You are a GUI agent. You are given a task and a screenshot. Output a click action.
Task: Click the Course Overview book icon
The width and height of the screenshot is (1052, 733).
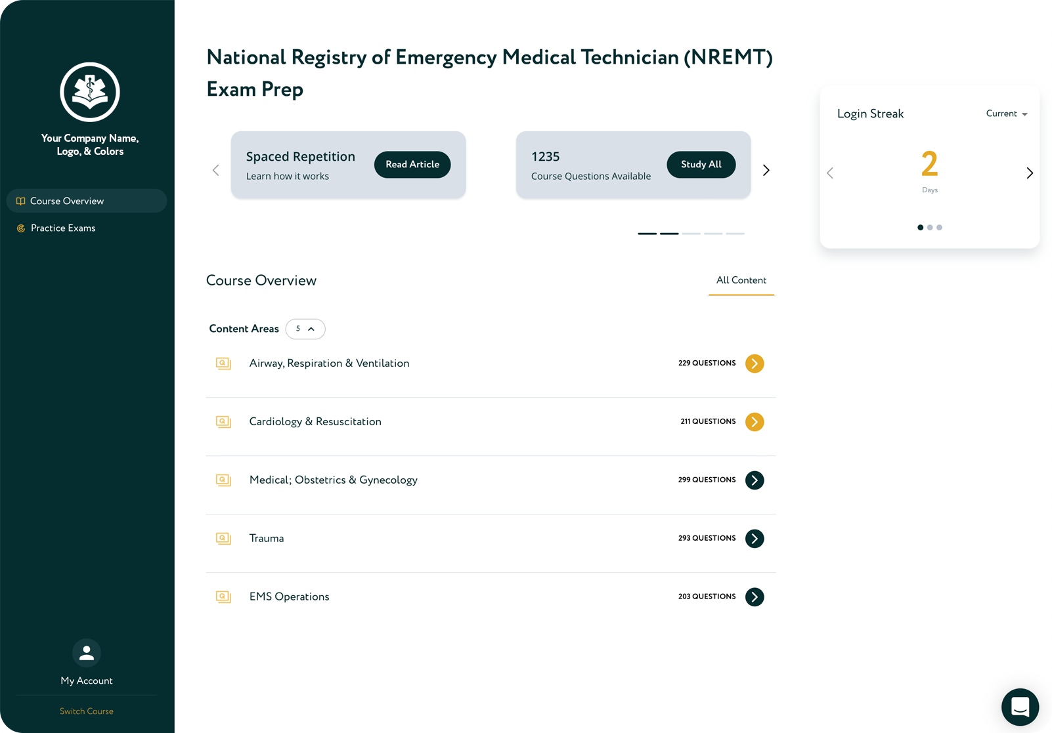(21, 201)
